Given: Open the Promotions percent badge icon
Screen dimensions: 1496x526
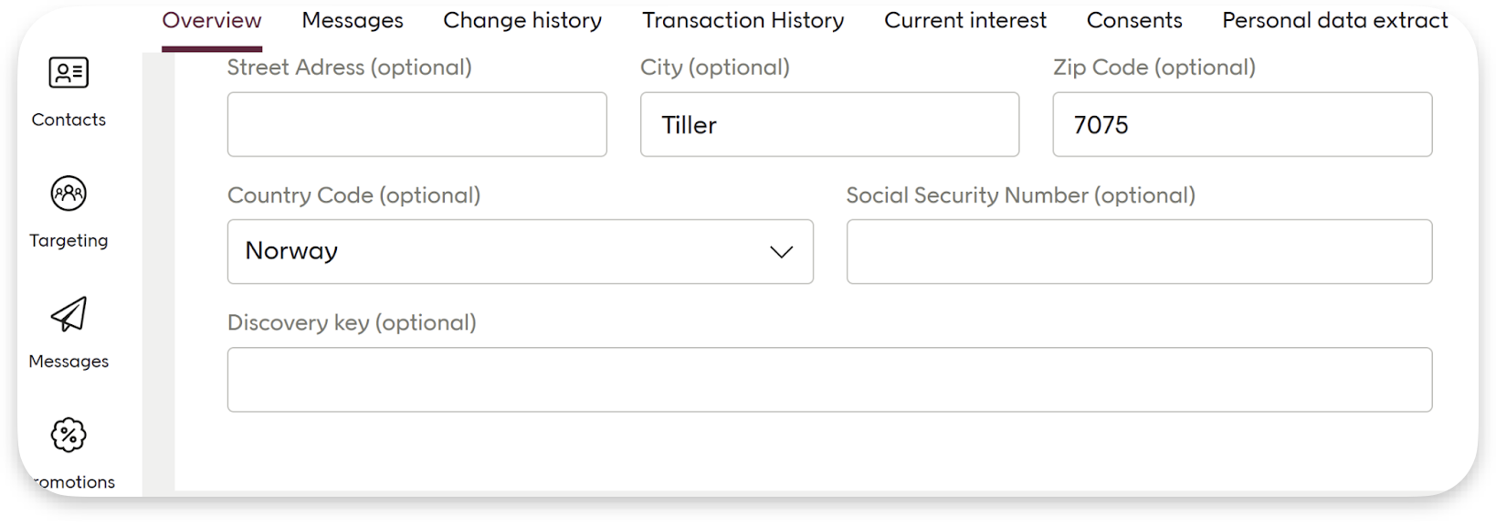Looking at the screenshot, I should [x=68, y=435].
